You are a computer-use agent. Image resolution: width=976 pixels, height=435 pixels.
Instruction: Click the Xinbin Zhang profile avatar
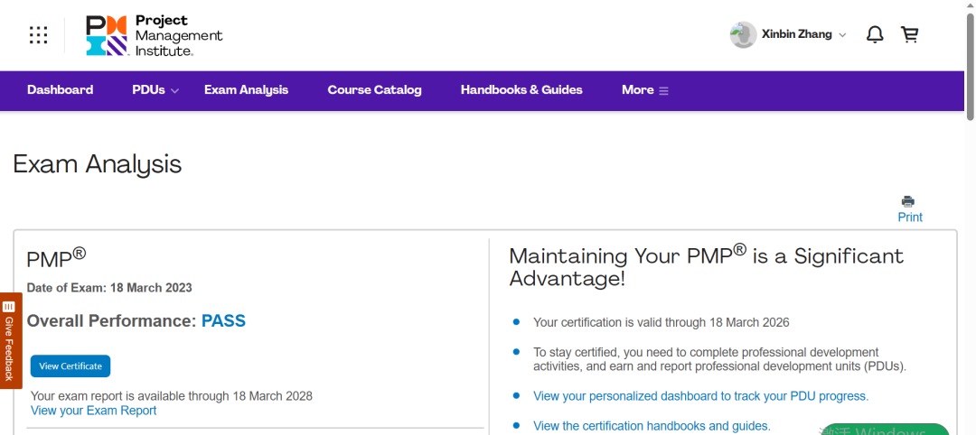743,35
